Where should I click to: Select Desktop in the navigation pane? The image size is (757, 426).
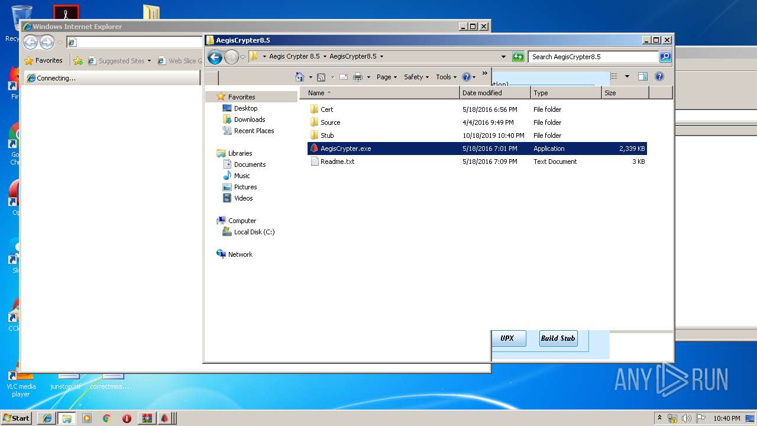coord(240,108)
